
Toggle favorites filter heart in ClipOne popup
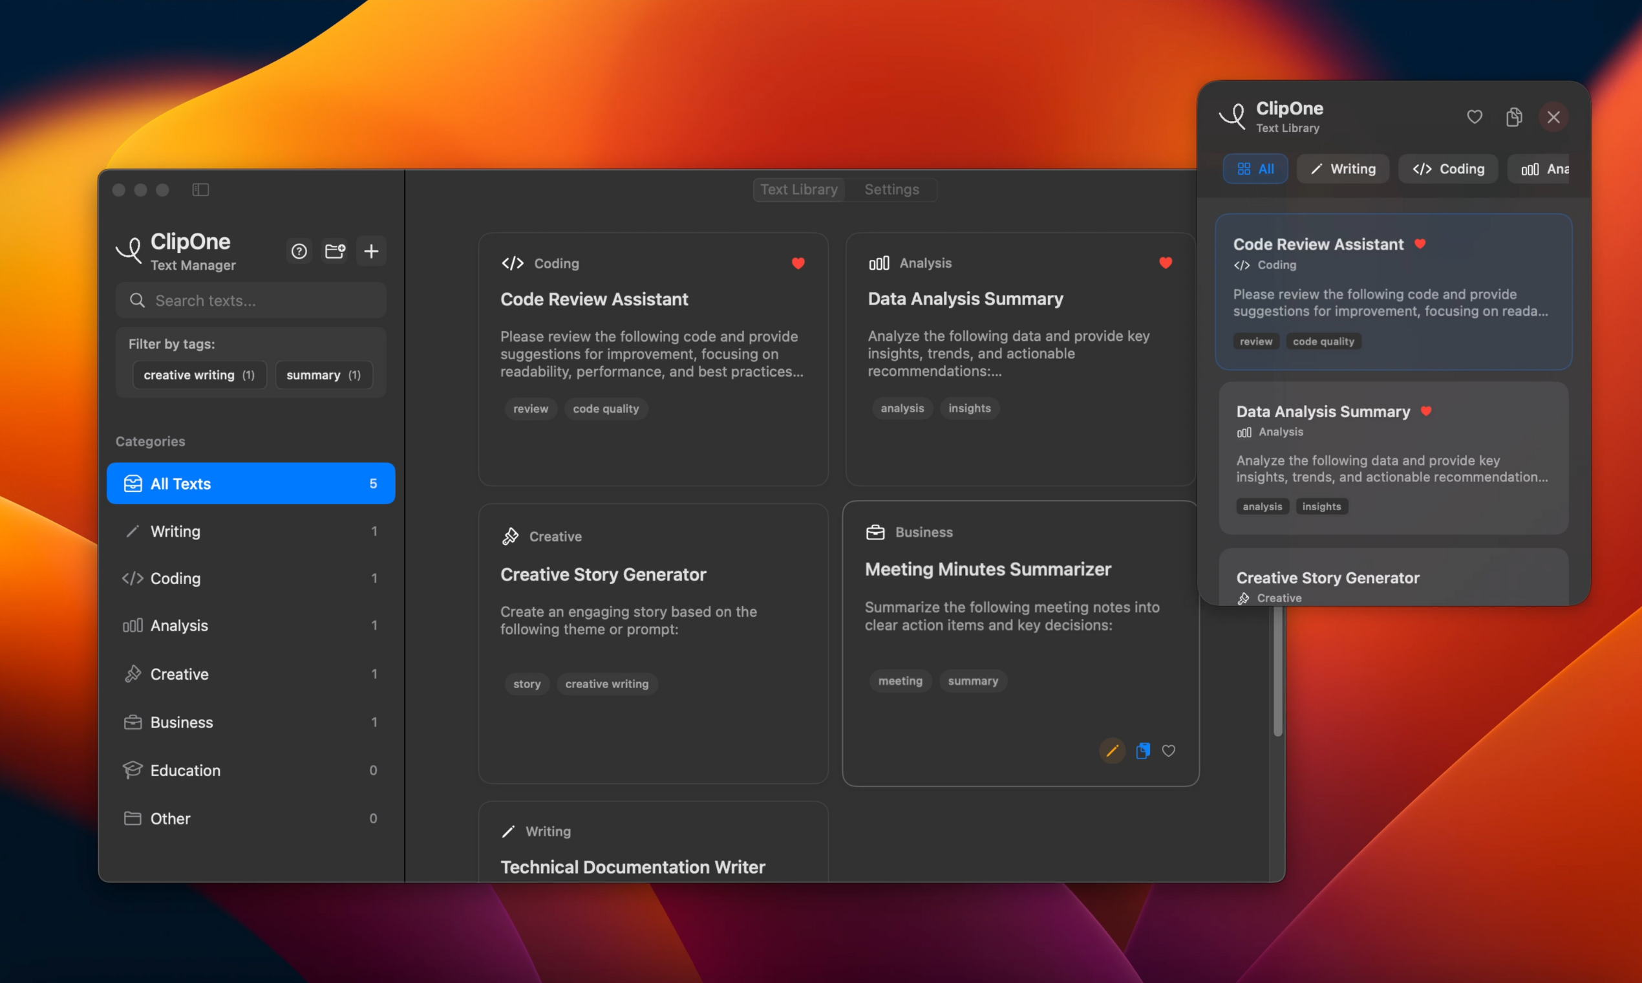pos(1475,116)
